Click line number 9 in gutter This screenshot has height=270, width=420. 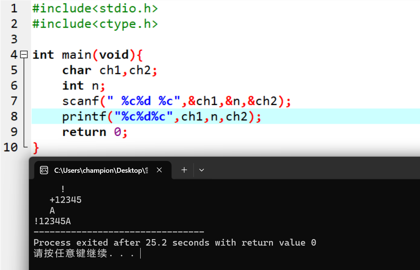tap(14, 132)
